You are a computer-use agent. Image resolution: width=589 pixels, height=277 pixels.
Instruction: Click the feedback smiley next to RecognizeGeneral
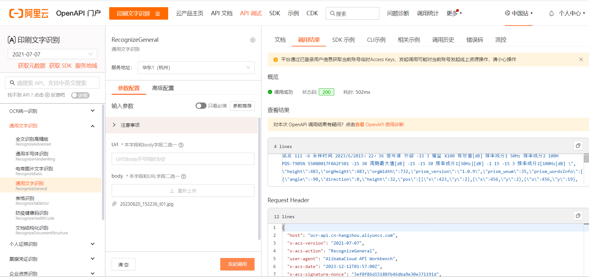[253, 40]
